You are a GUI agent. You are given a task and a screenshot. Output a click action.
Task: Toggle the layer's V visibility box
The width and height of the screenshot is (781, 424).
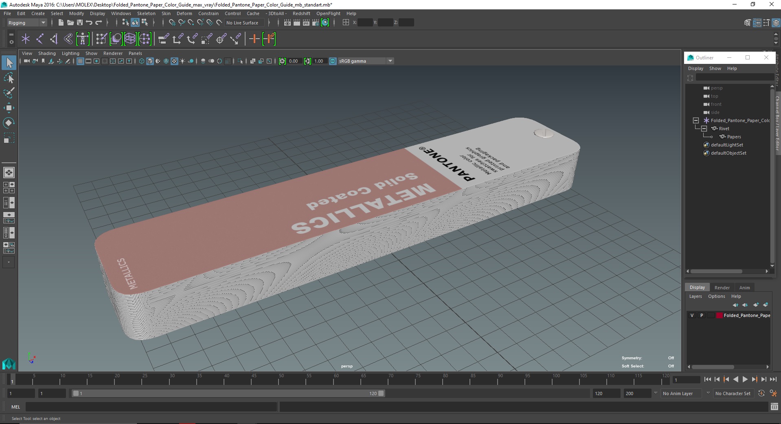[x=692, y=315]
